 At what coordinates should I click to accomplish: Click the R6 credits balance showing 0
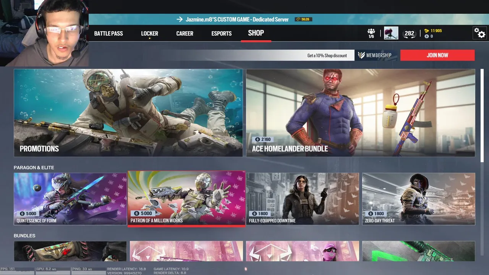(429, 36)
